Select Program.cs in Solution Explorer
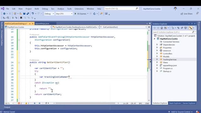201x113 pixels. (168, 68)
